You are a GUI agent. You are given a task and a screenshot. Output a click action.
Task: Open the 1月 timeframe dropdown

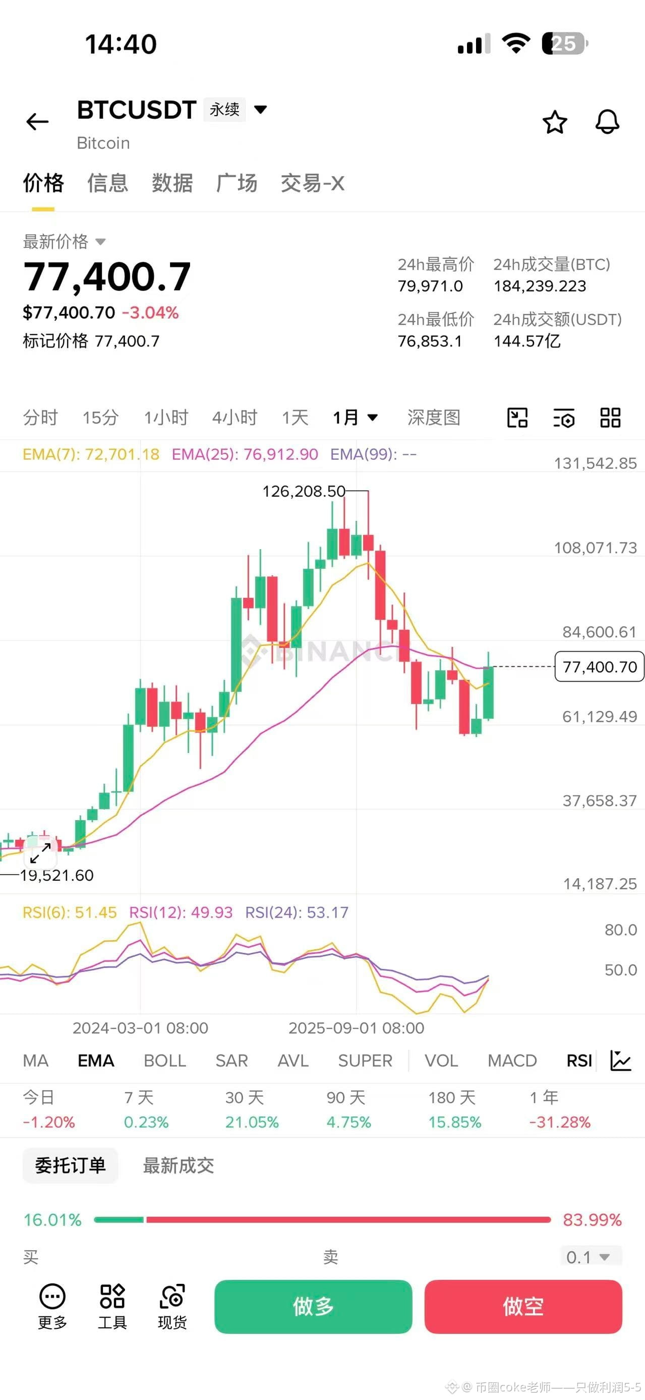click(x=355, y=417)
